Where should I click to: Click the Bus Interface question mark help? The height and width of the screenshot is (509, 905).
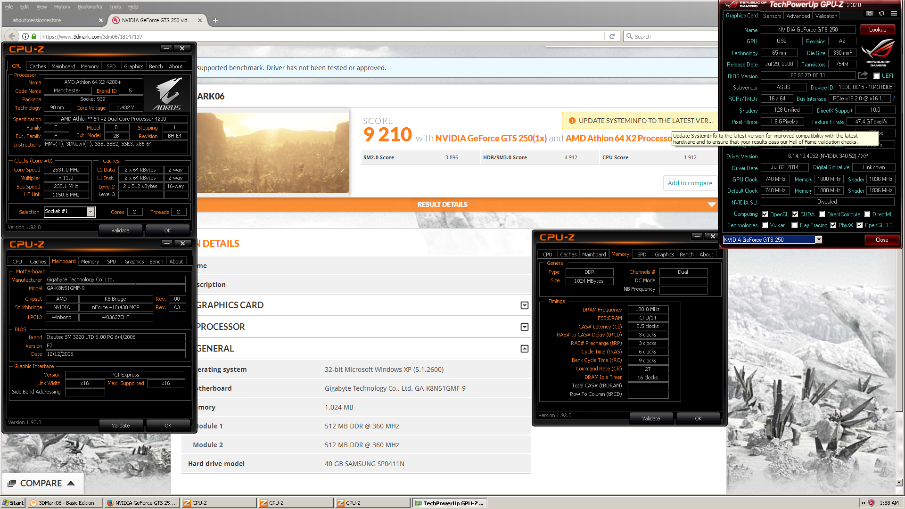click(894, 99)
